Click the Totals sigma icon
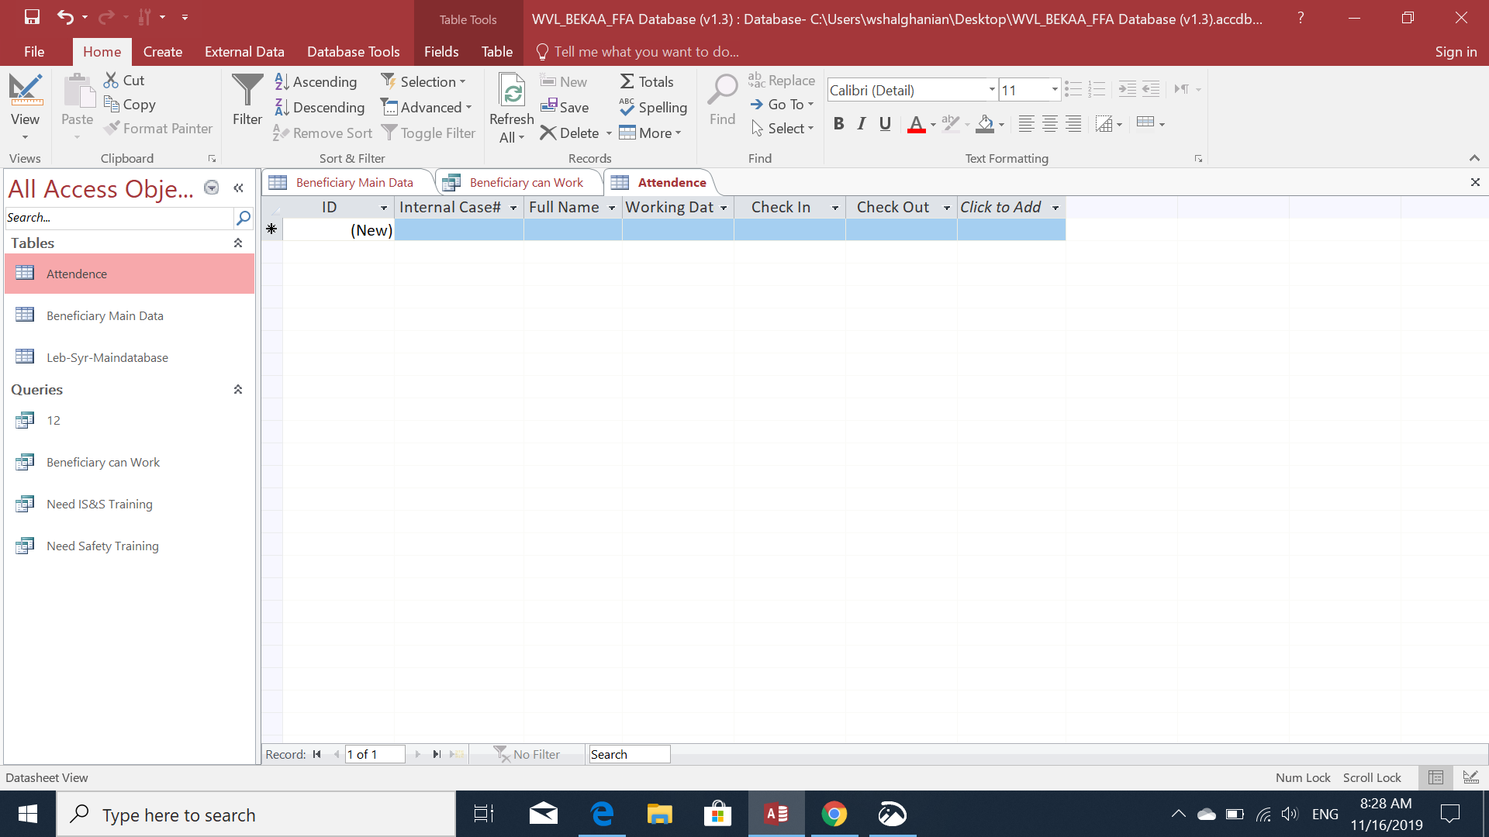1489x837 pixels. (627, 81)
